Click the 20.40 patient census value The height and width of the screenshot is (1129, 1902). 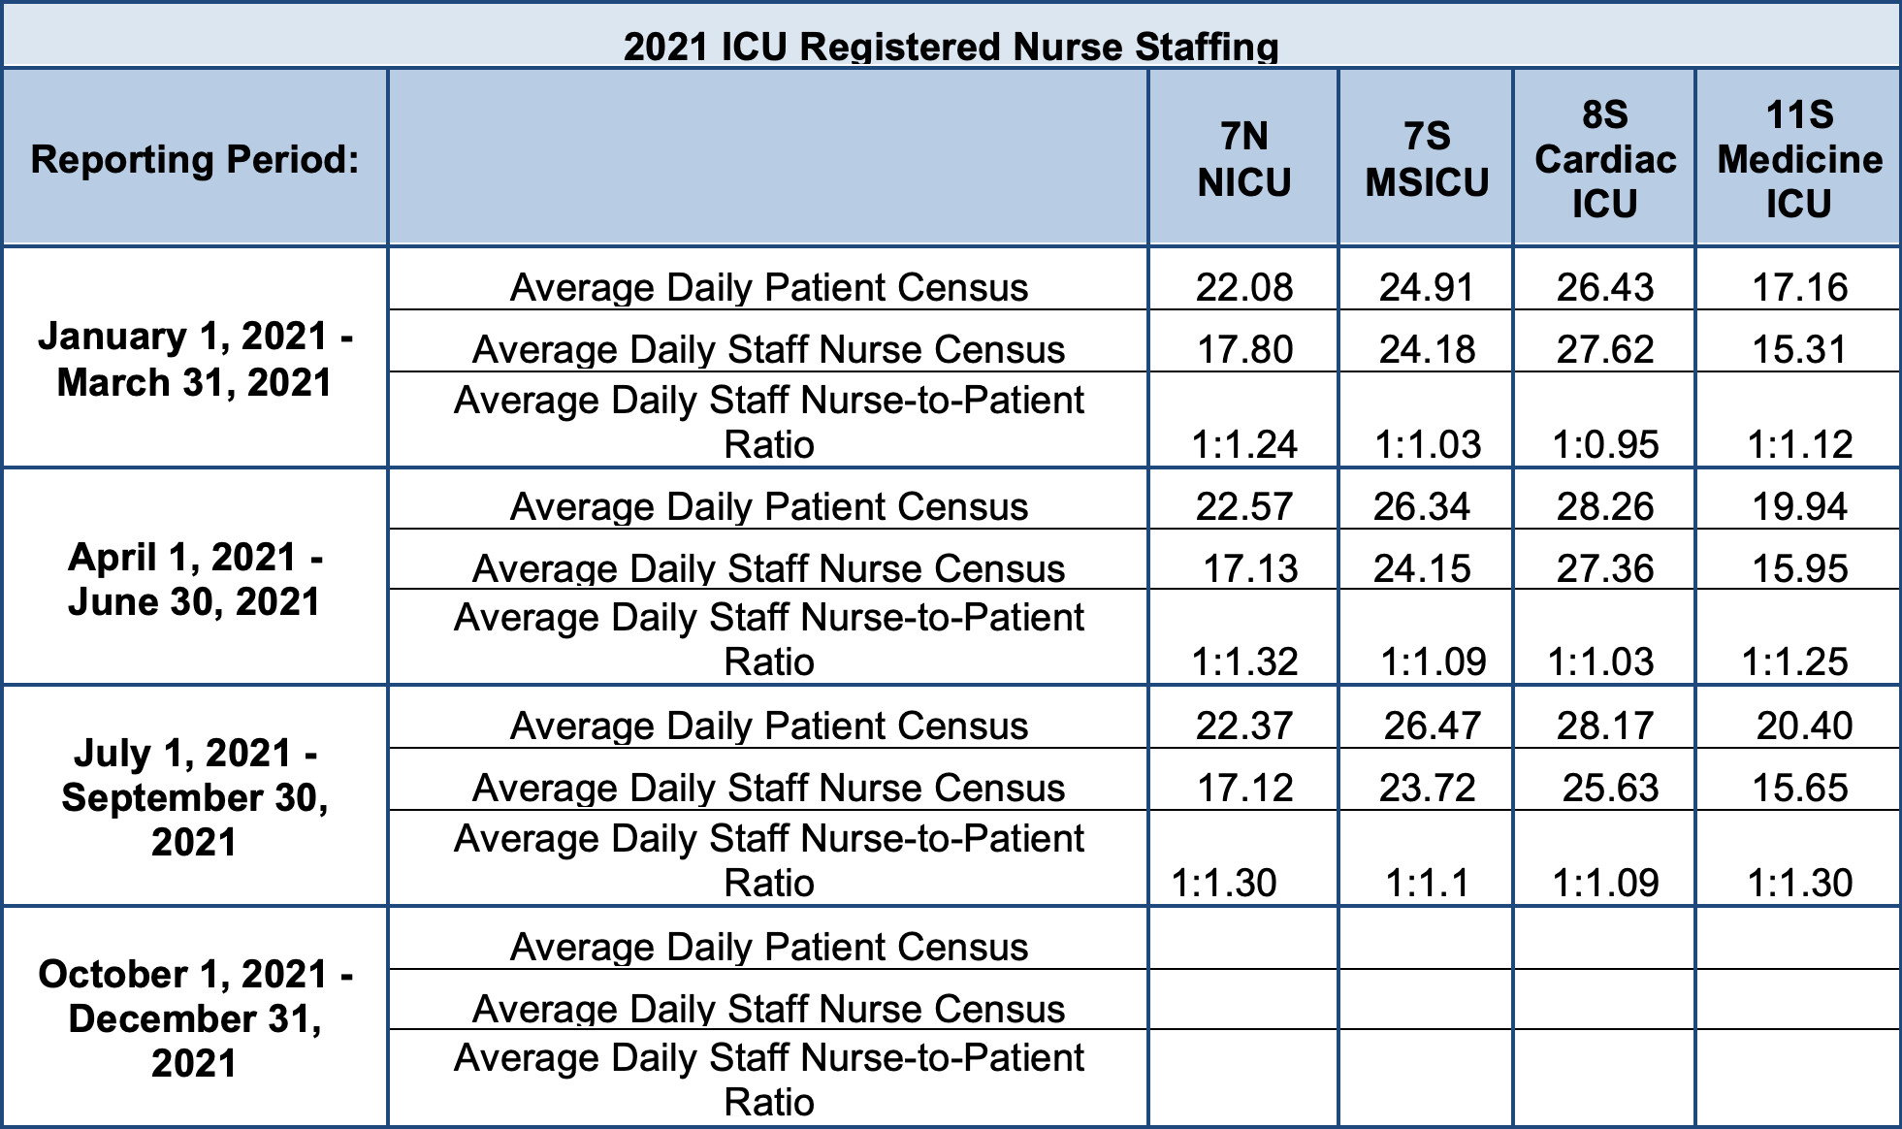[1804, 726]
